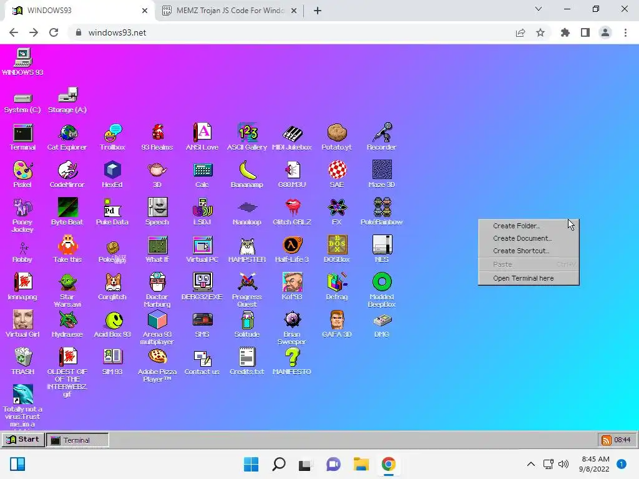Go back to the previous page
Viewport: 639px width, 479px height.
click(x=14, y=32)
